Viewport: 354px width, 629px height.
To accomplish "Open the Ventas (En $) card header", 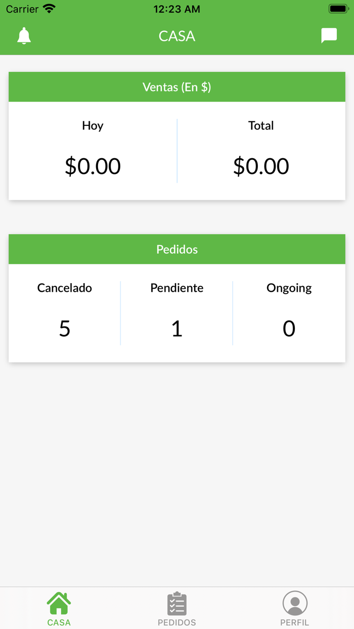I will (x=176, y=86).
